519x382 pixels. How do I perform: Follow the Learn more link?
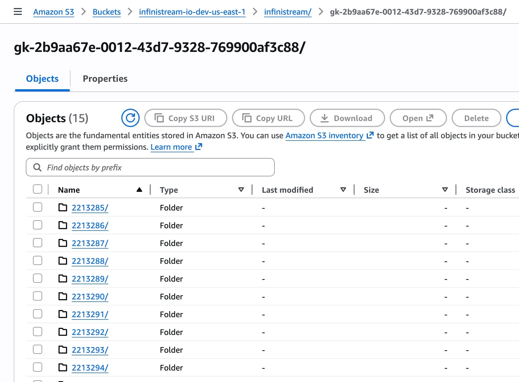pyautogui.click(x=171, y=147)
